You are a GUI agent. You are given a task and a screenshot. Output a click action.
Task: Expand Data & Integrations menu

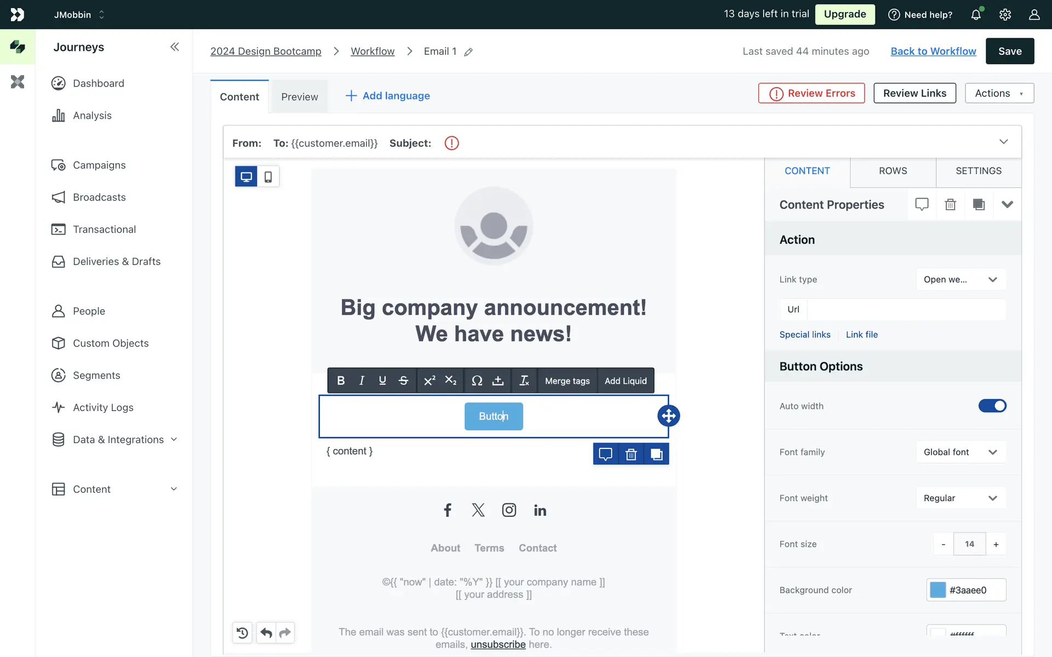[118, 440]
